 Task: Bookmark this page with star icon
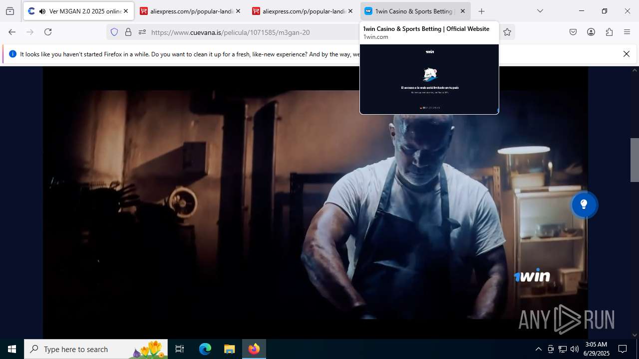click(507, 32)
